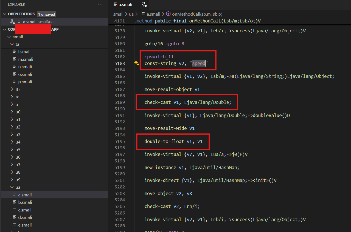The image size is (351, 232).
Task: Click sticky .method public final onMethodCall header
Action: (197, 21)
